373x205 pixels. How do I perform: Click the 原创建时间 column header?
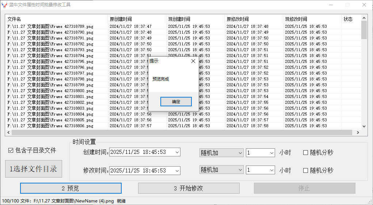coord(137,19)
